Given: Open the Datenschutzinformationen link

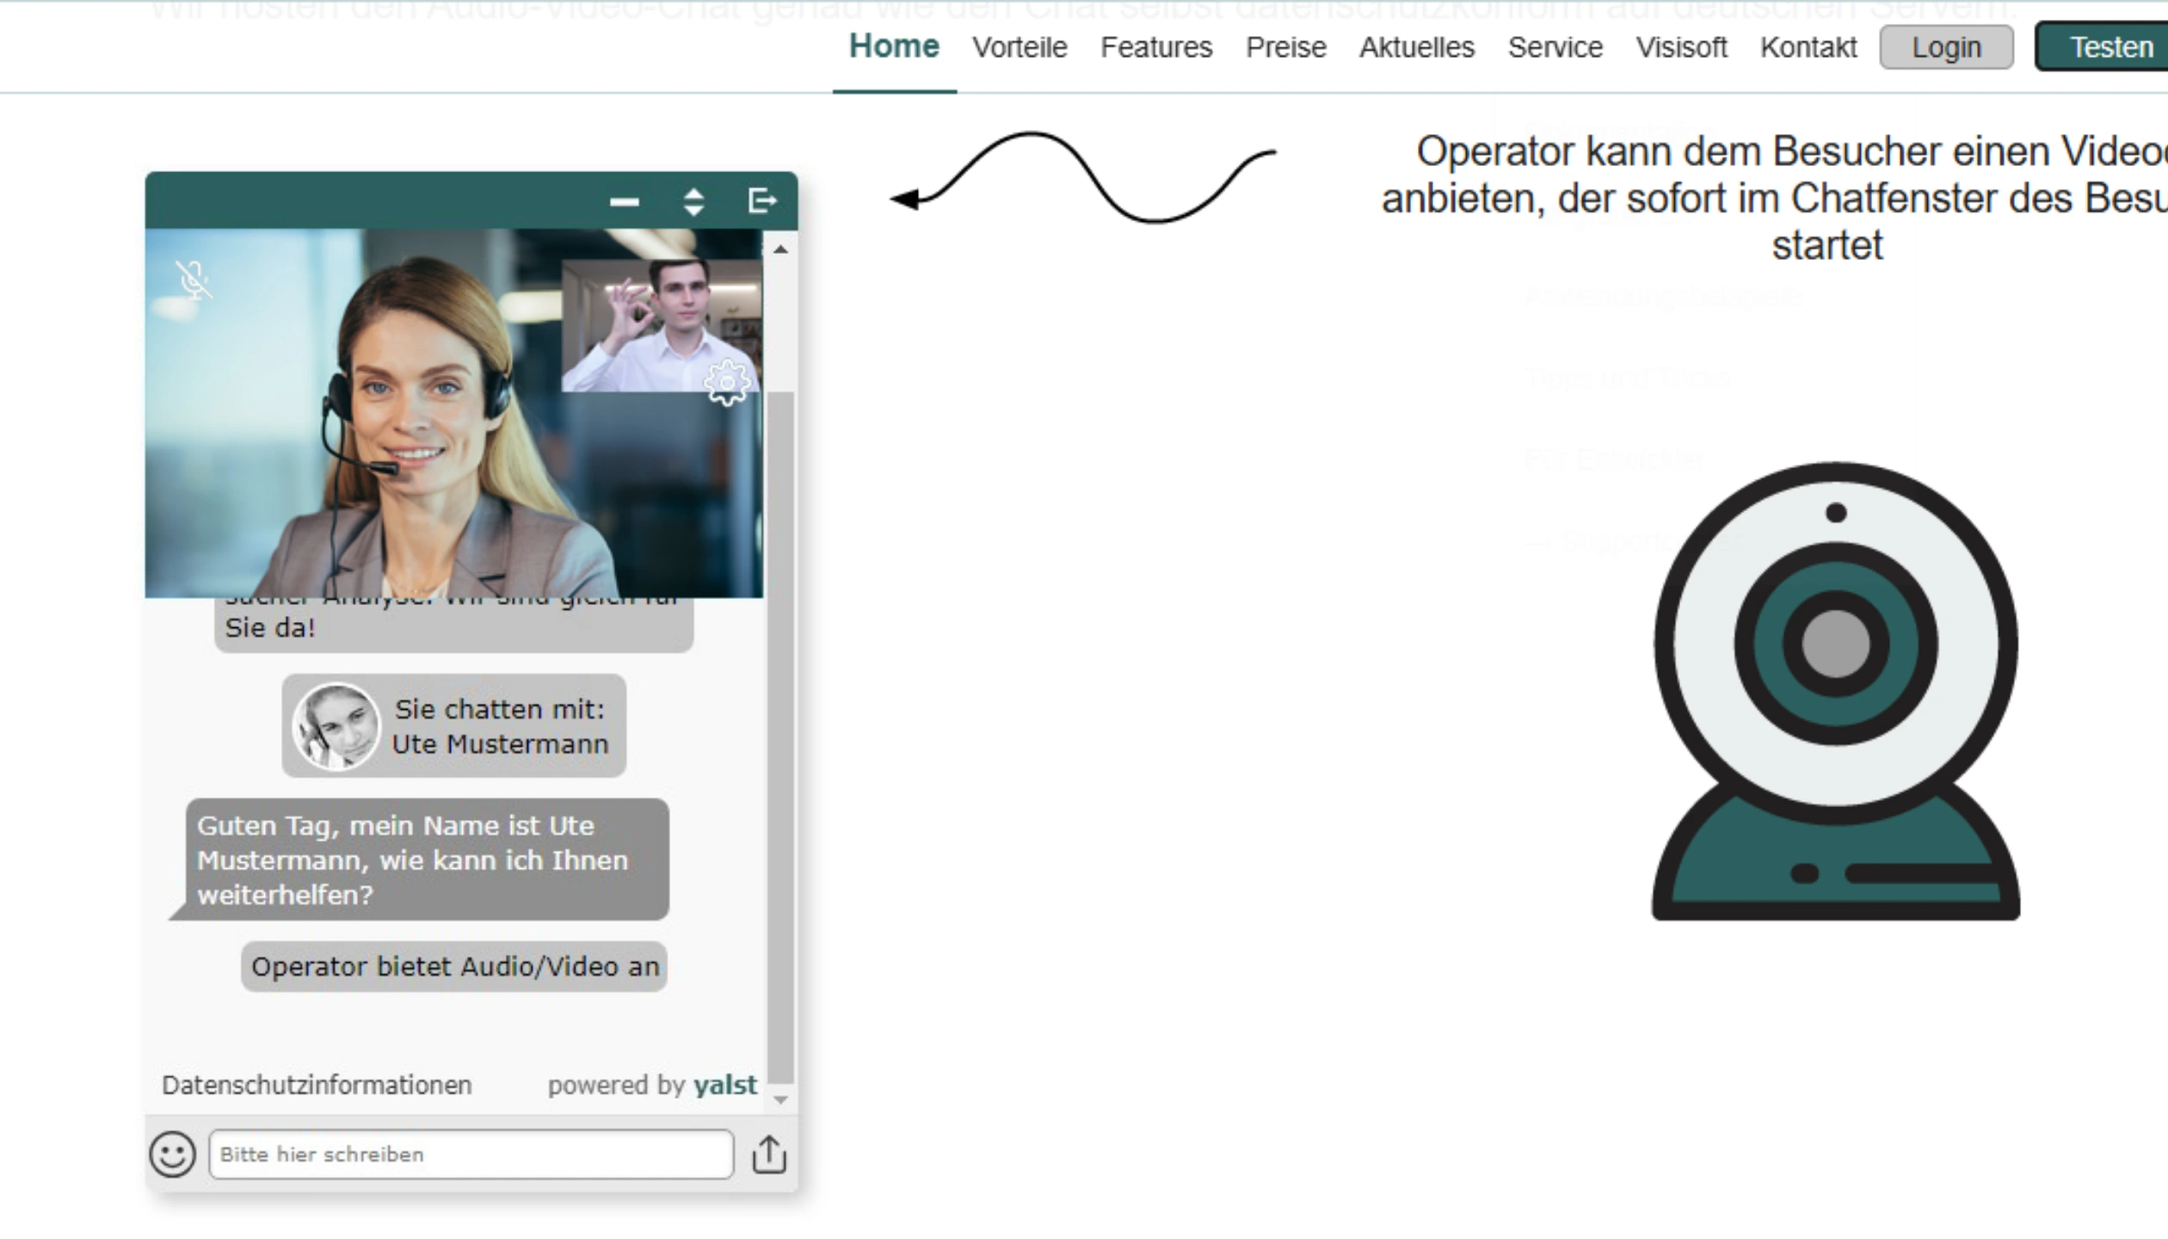Looking at the screenshot, I should click(317, 1085).
